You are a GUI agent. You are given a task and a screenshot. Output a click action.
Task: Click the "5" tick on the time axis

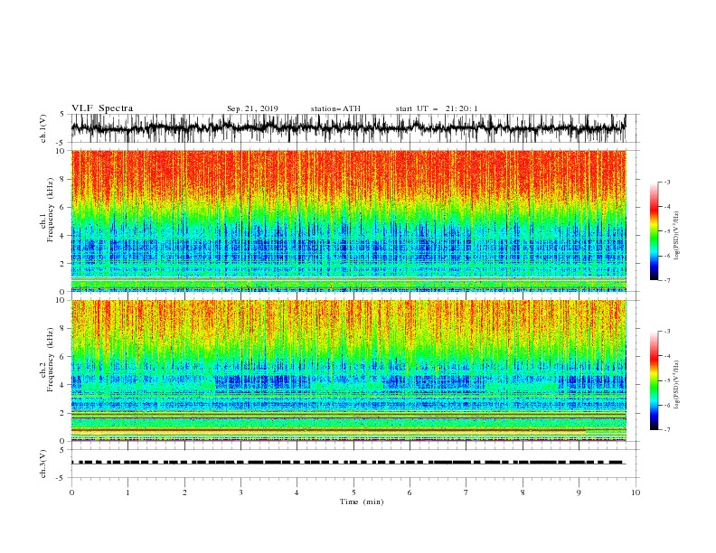pos(353,492)
